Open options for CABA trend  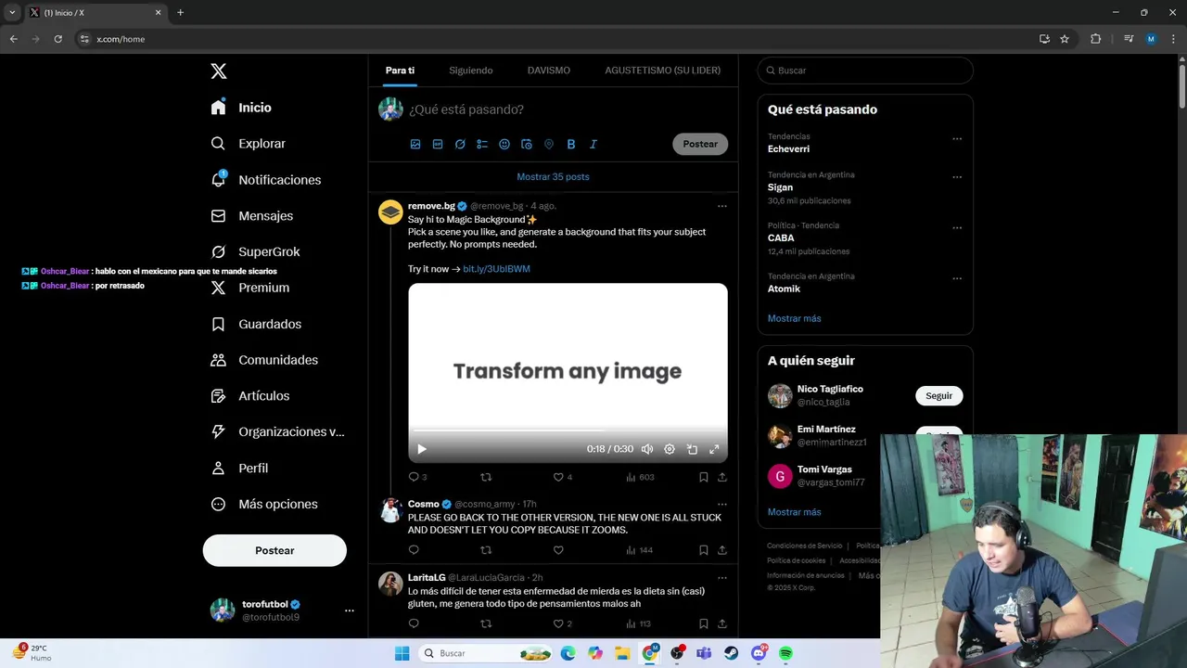click(957, 228)
